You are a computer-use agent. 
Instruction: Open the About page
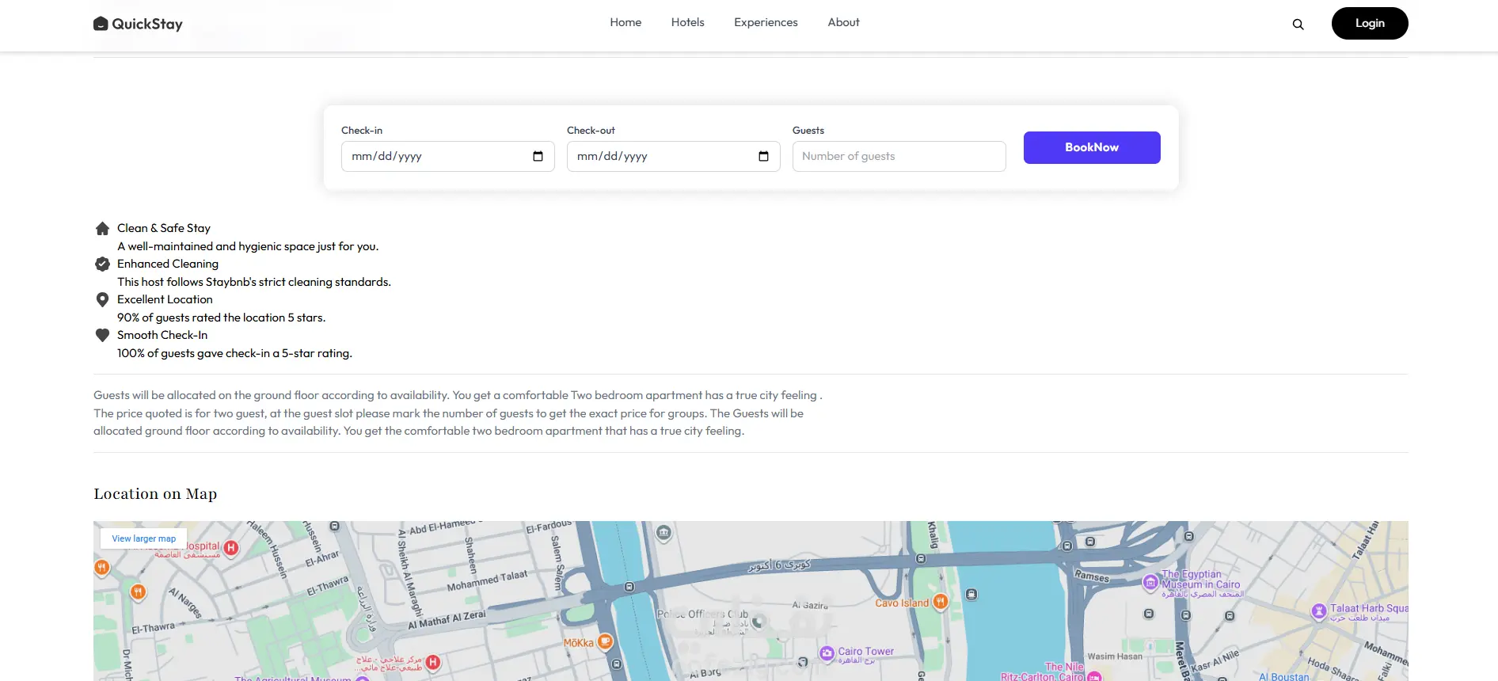click(x=843, y=22)
